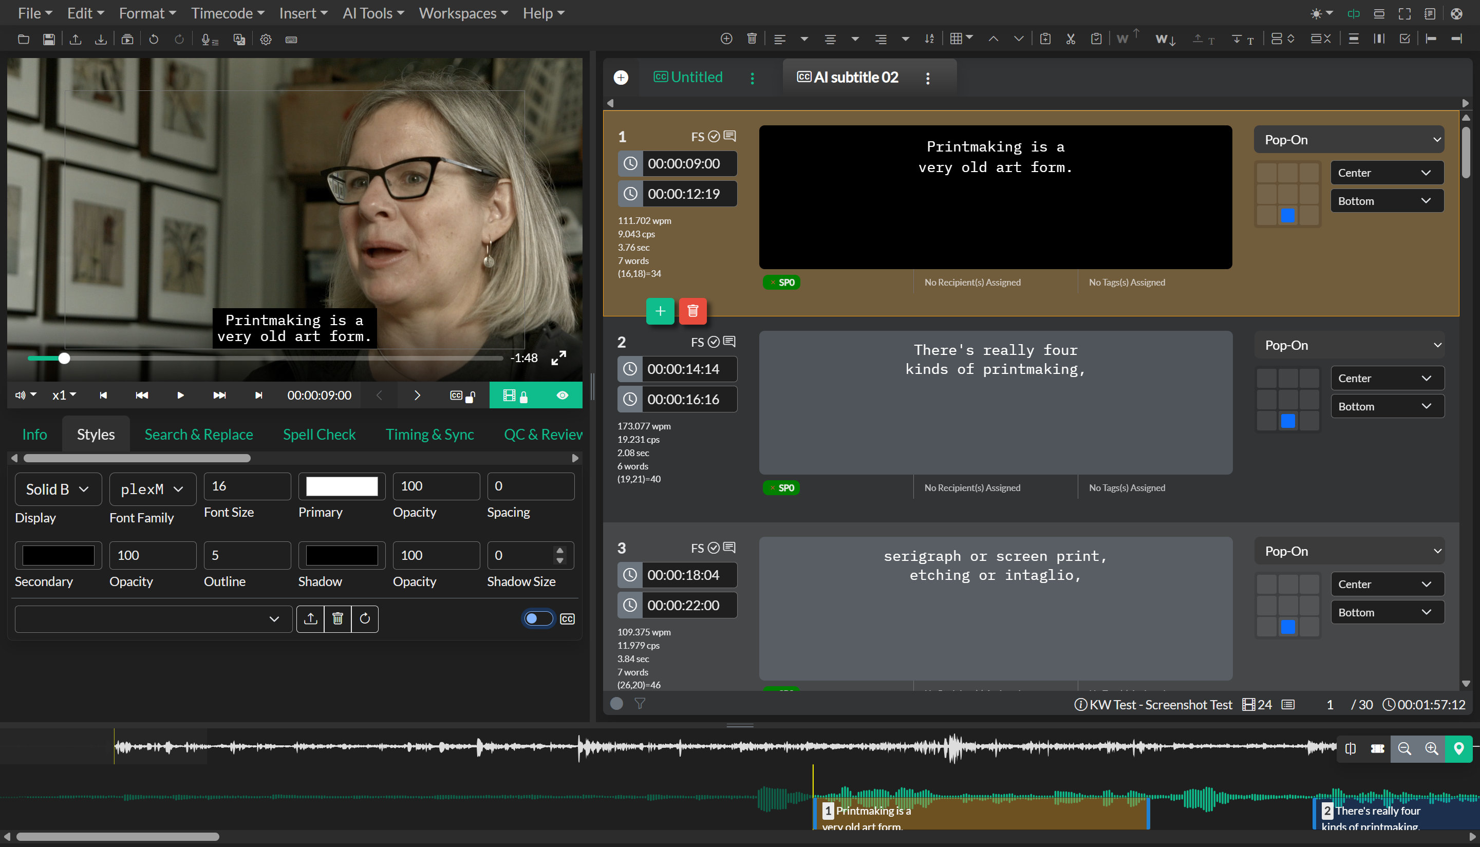Open the on-screen keyboard shortcuts icon
The width and height of the screenshot is (1480, 847).
pos(291,40)
